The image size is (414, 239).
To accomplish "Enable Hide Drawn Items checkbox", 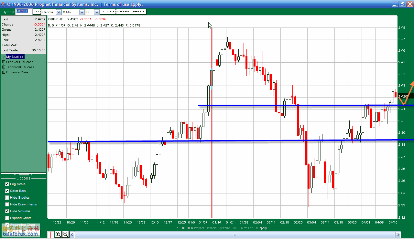I will [7, 204].
